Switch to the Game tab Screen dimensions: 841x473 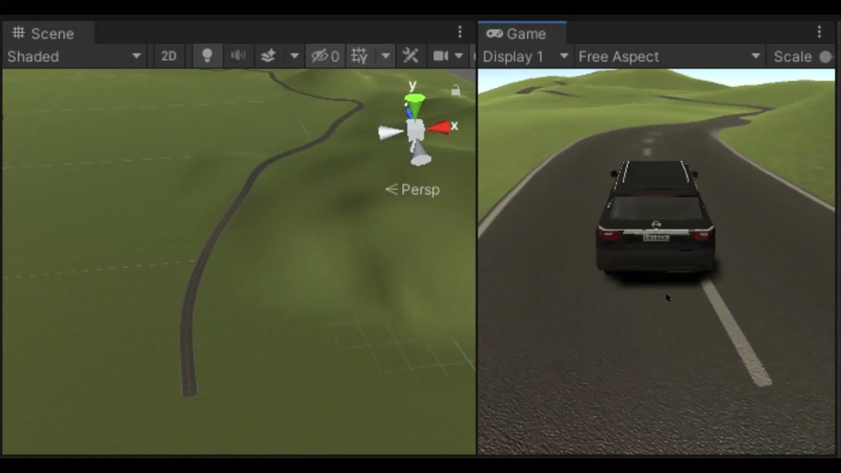click(516, 34)
